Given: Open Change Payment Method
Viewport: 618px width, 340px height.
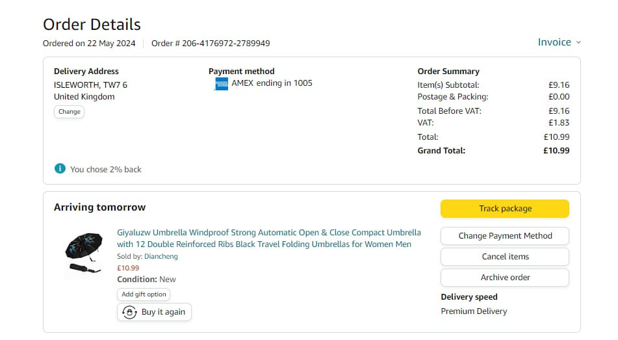Looking at the screenshot, I should [x=505, y=236].
